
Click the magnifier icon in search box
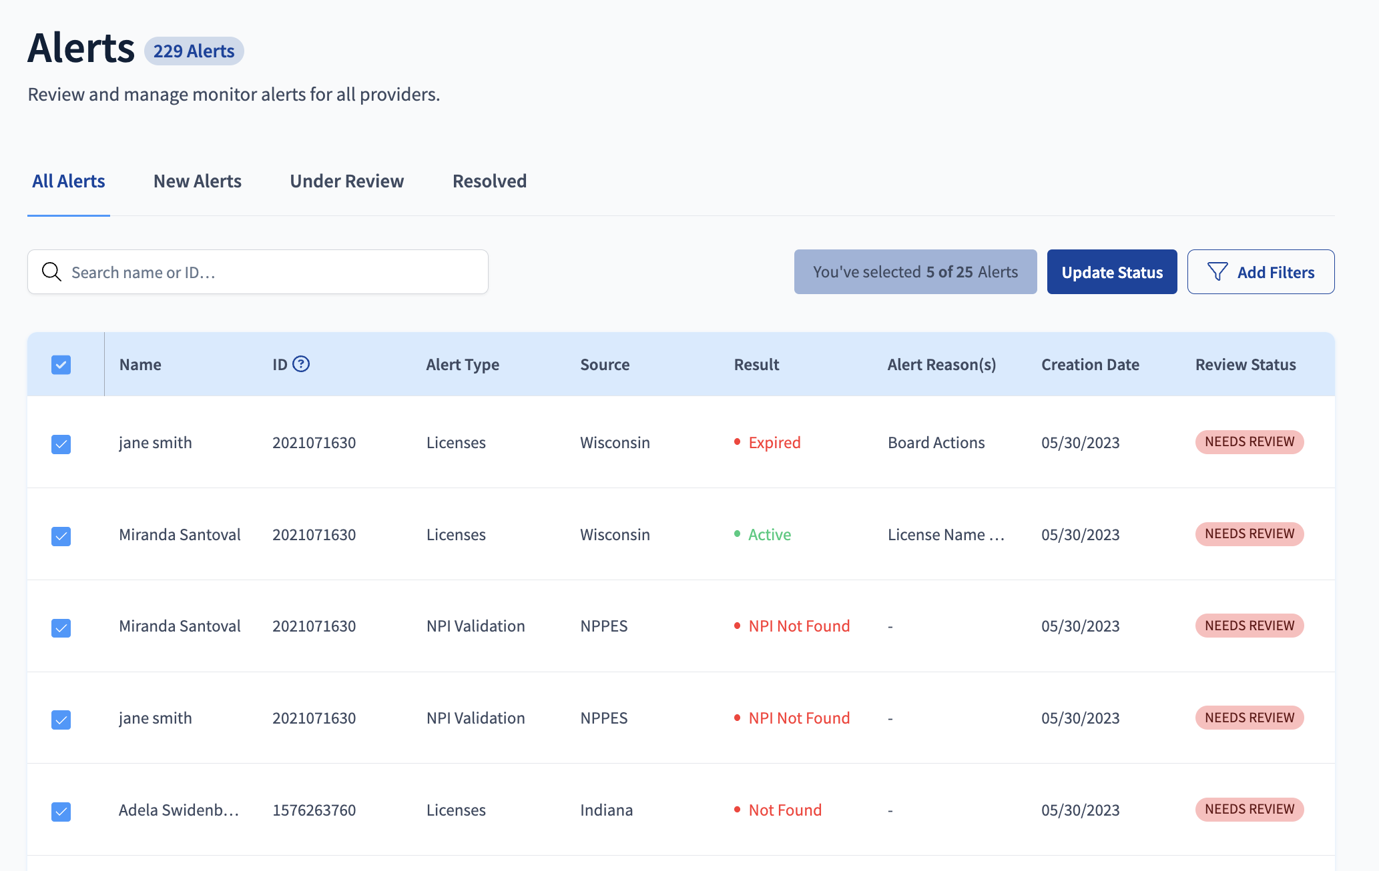click(51, 272)
